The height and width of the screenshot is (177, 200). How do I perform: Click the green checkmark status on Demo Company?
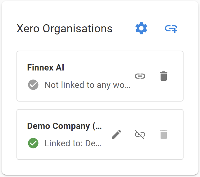33,143
